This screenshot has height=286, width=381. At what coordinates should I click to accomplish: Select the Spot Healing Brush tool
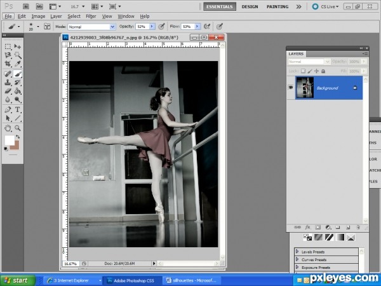pyautogui.click(x=8, y=74)
